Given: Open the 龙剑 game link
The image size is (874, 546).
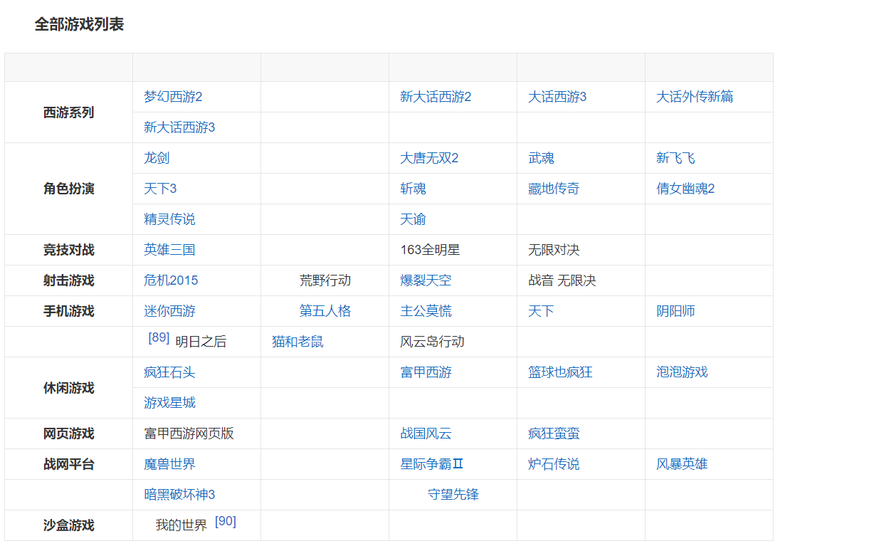Looking at the screenshot, I should [x=157, y=158].
